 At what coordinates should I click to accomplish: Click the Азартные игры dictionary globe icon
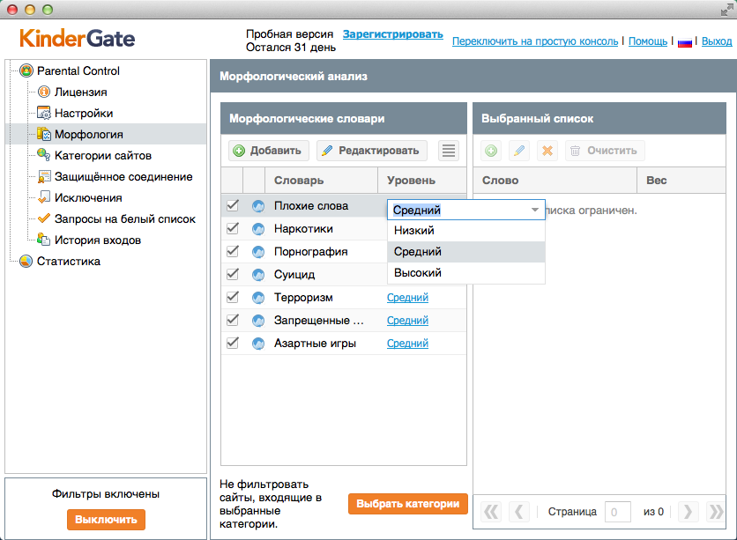tap(258, 344)
